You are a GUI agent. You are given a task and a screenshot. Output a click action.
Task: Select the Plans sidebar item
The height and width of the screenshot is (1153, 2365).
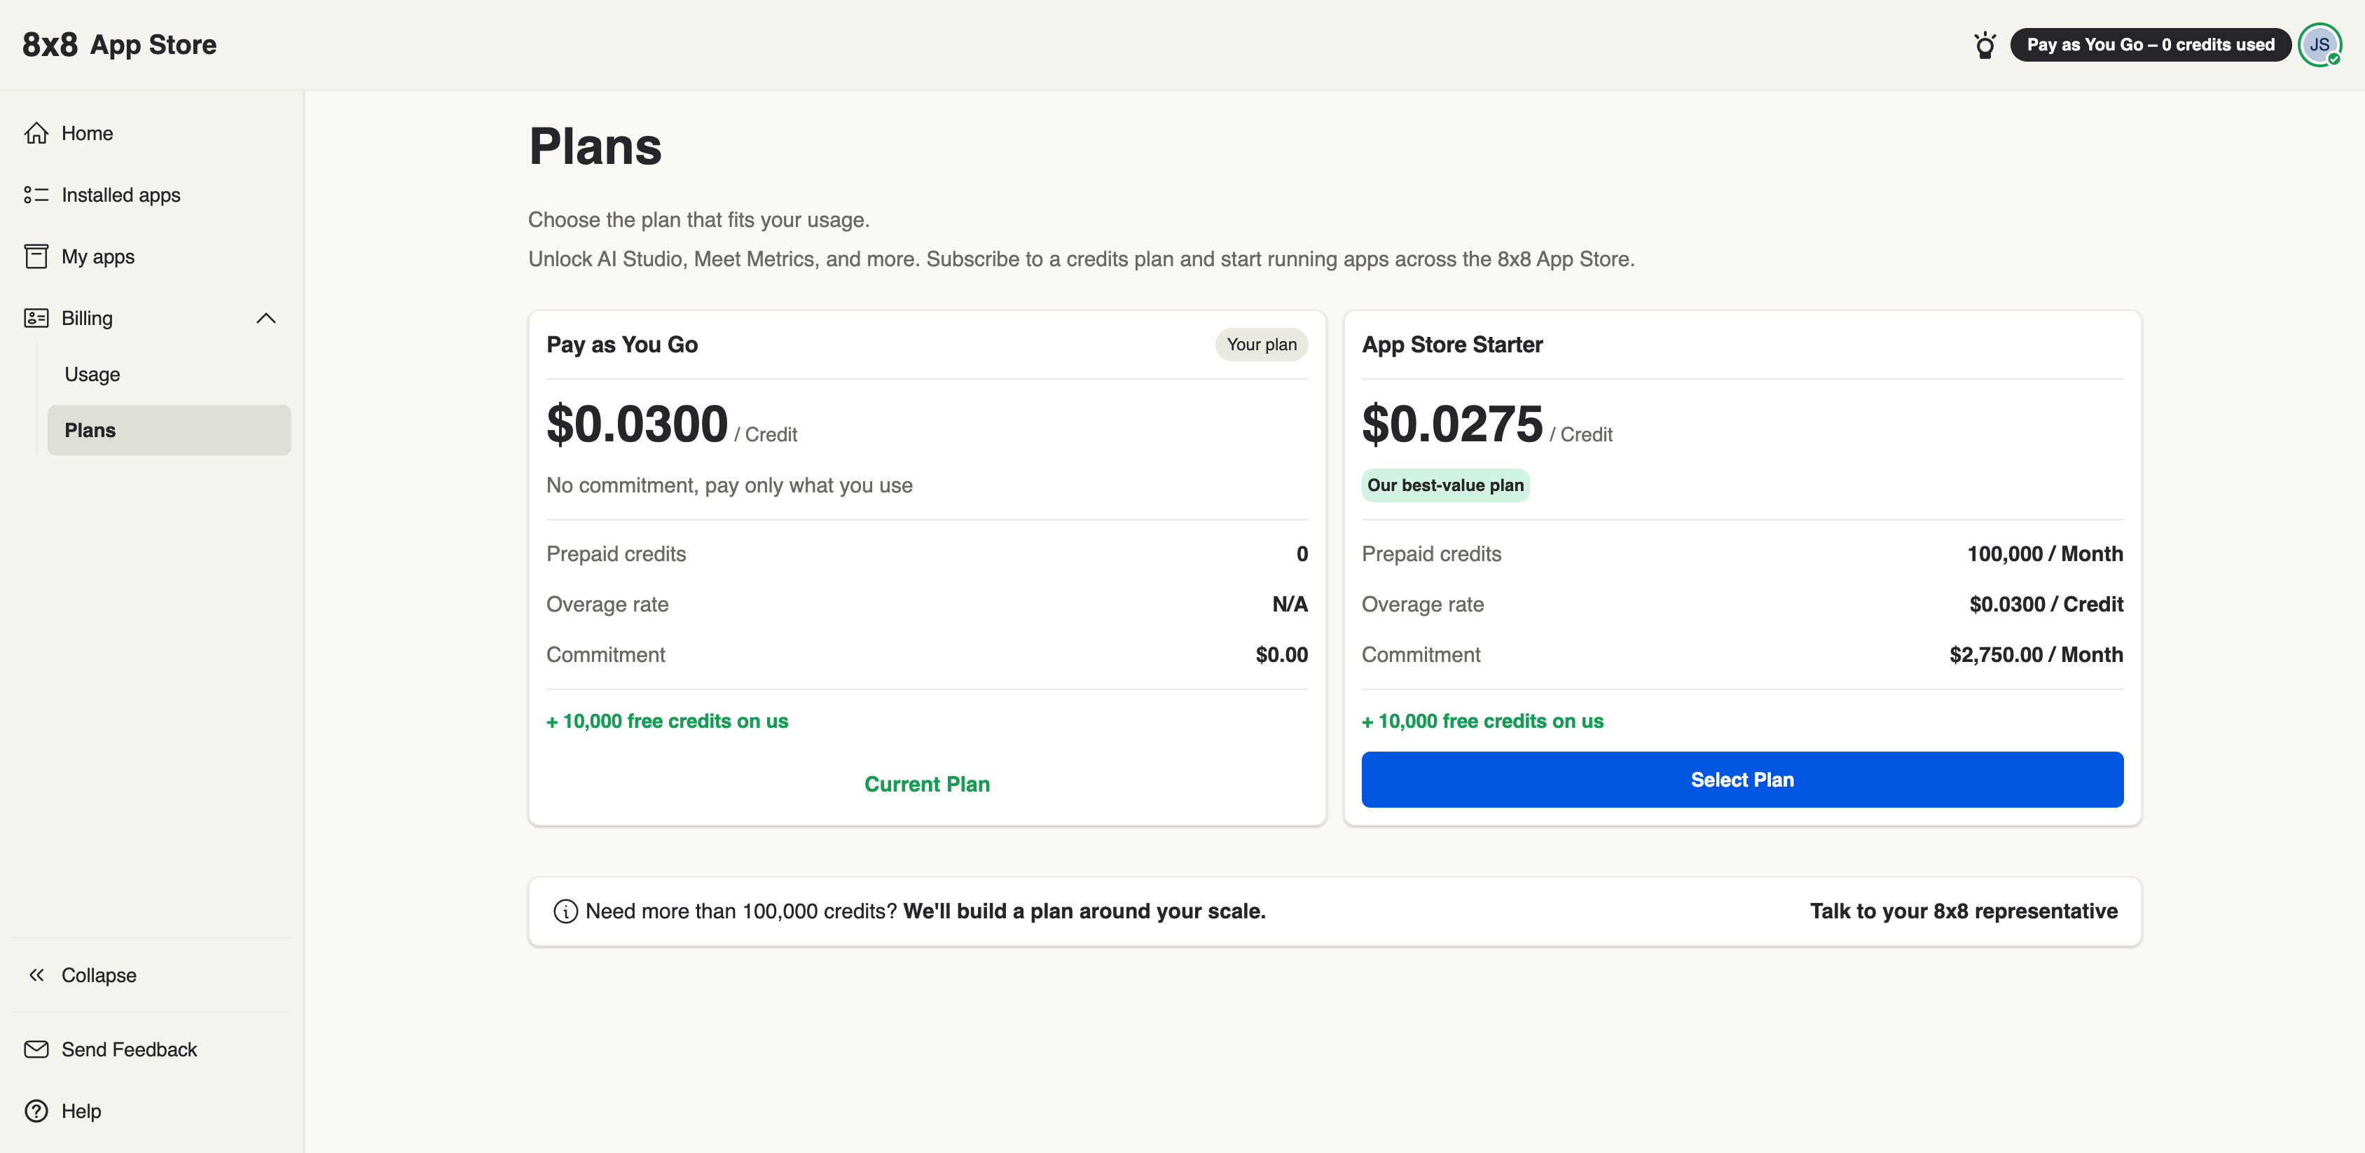pyautogui.click(x=169, y=429)
